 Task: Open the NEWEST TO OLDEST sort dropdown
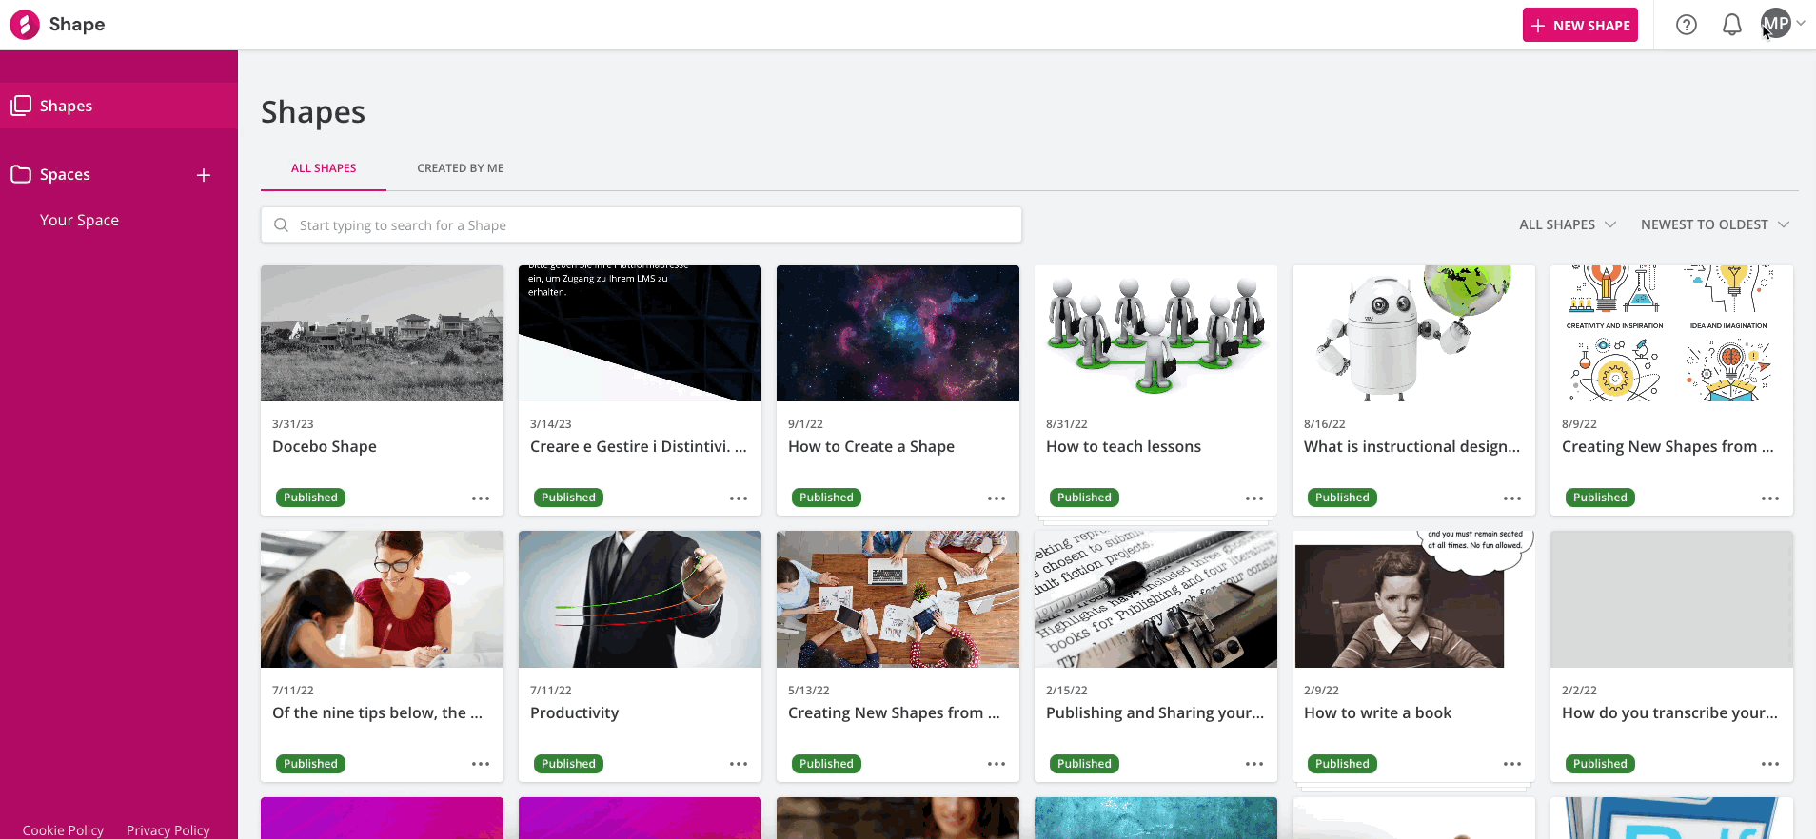tap(1715, 224)
